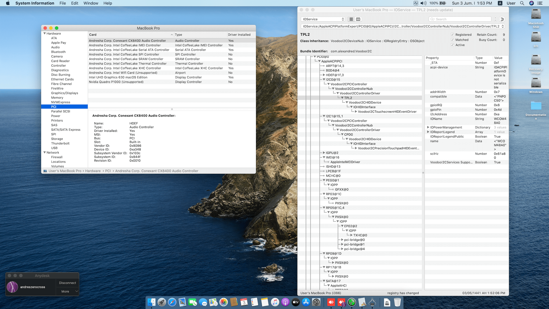Viewport: 549px width, 309px height.
Task: Select Graphics/Displays in Hardware sidebar
Action: coord(65,93)
